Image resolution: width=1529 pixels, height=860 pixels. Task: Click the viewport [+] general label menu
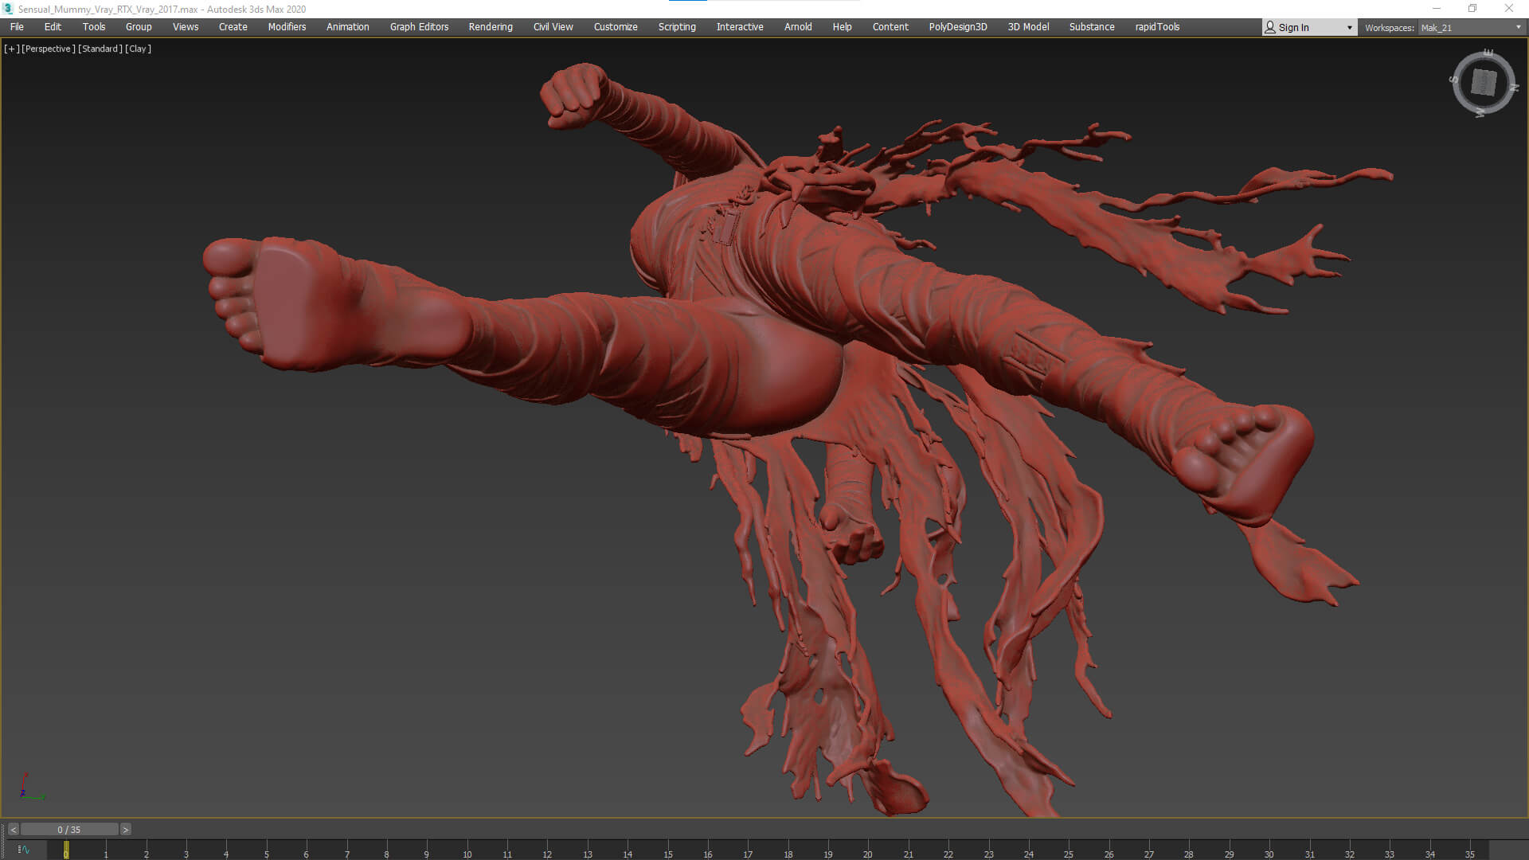pyautogui.click(x=12, y=49)
